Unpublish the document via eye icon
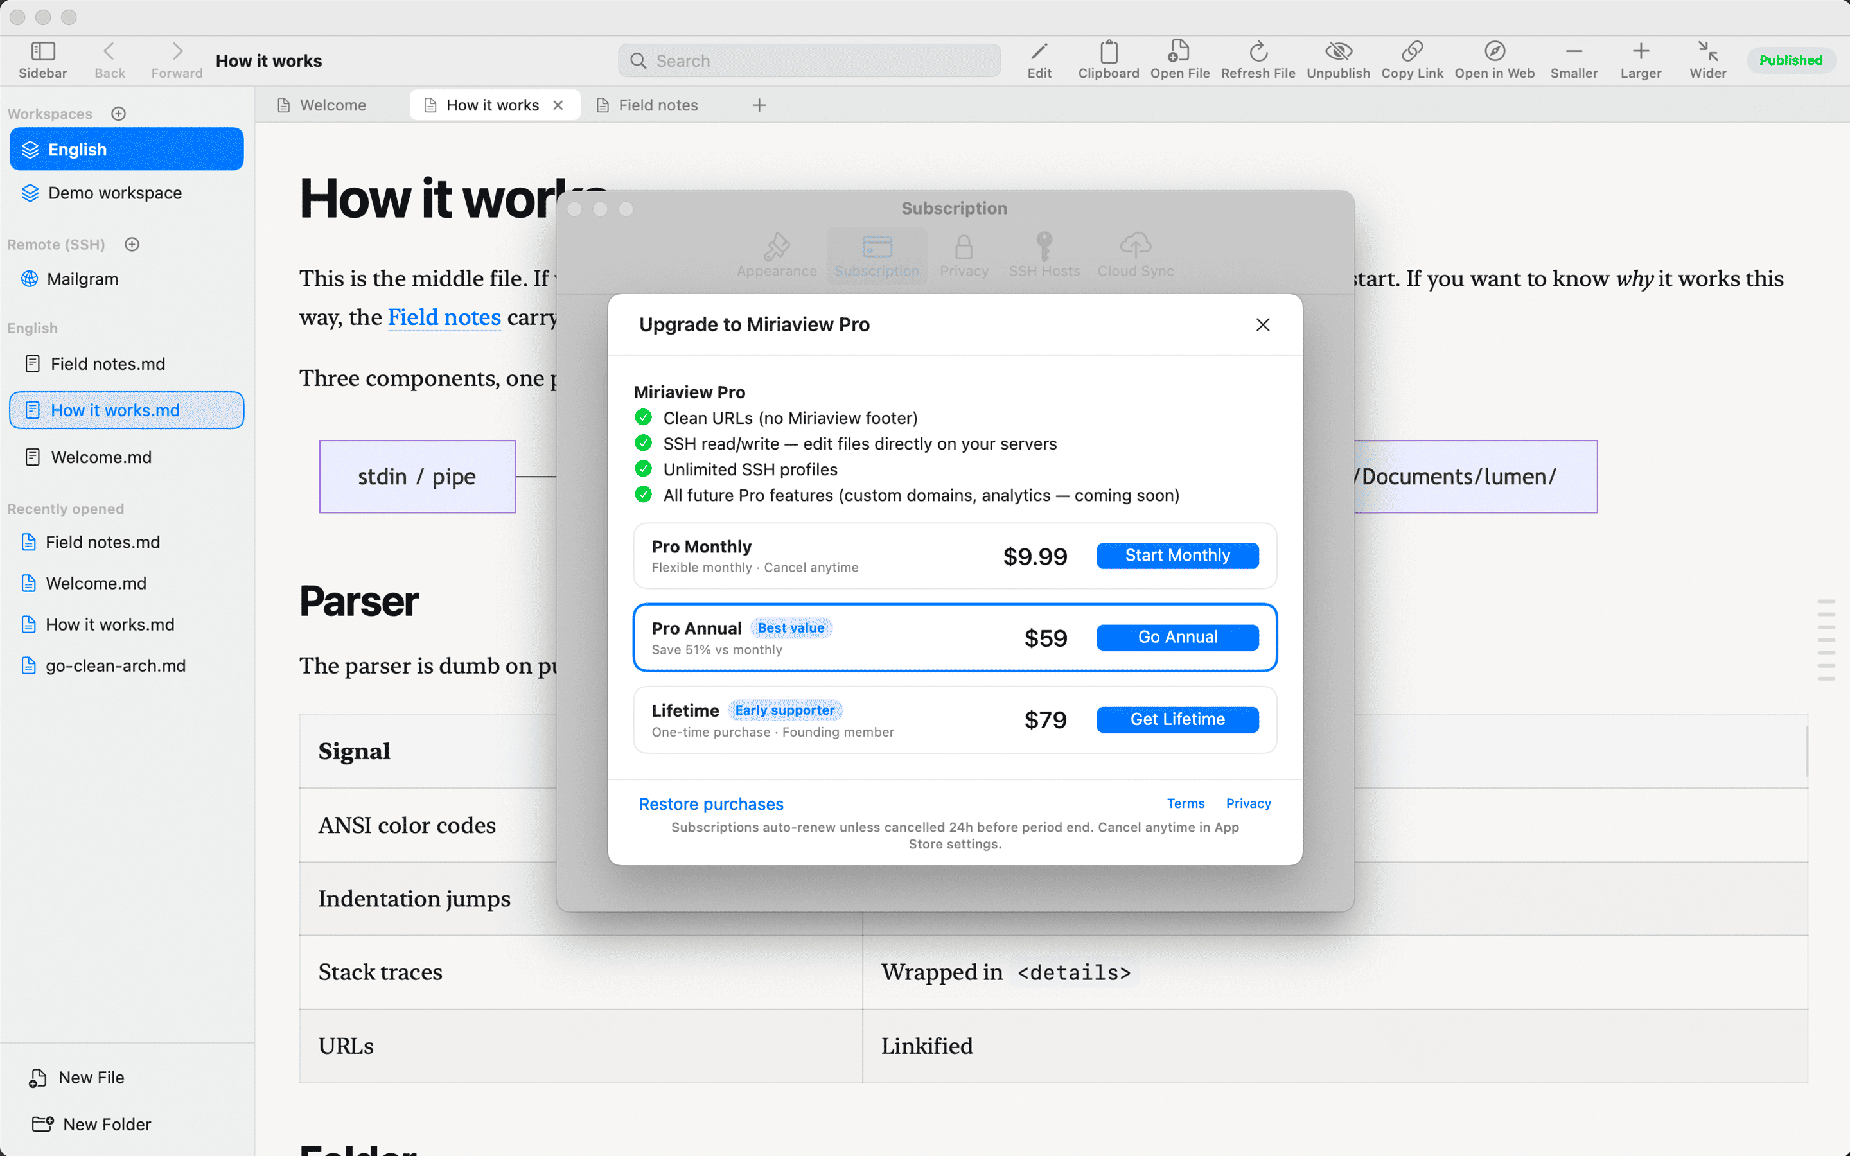1850x1156 pixels. coord(1339,51)
